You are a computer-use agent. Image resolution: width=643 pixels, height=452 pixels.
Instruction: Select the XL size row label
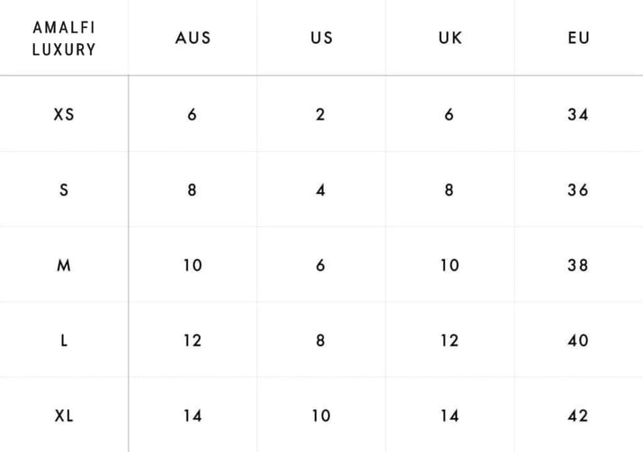tap(64, 416)
